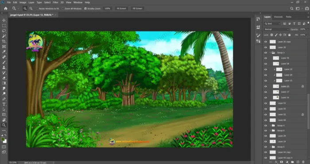The image size is (310, 164).
Task: Toggle visibility of Layer 53
Action: [x=266, y=103]
